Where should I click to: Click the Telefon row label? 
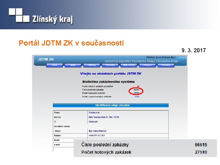tap(57, 136)
